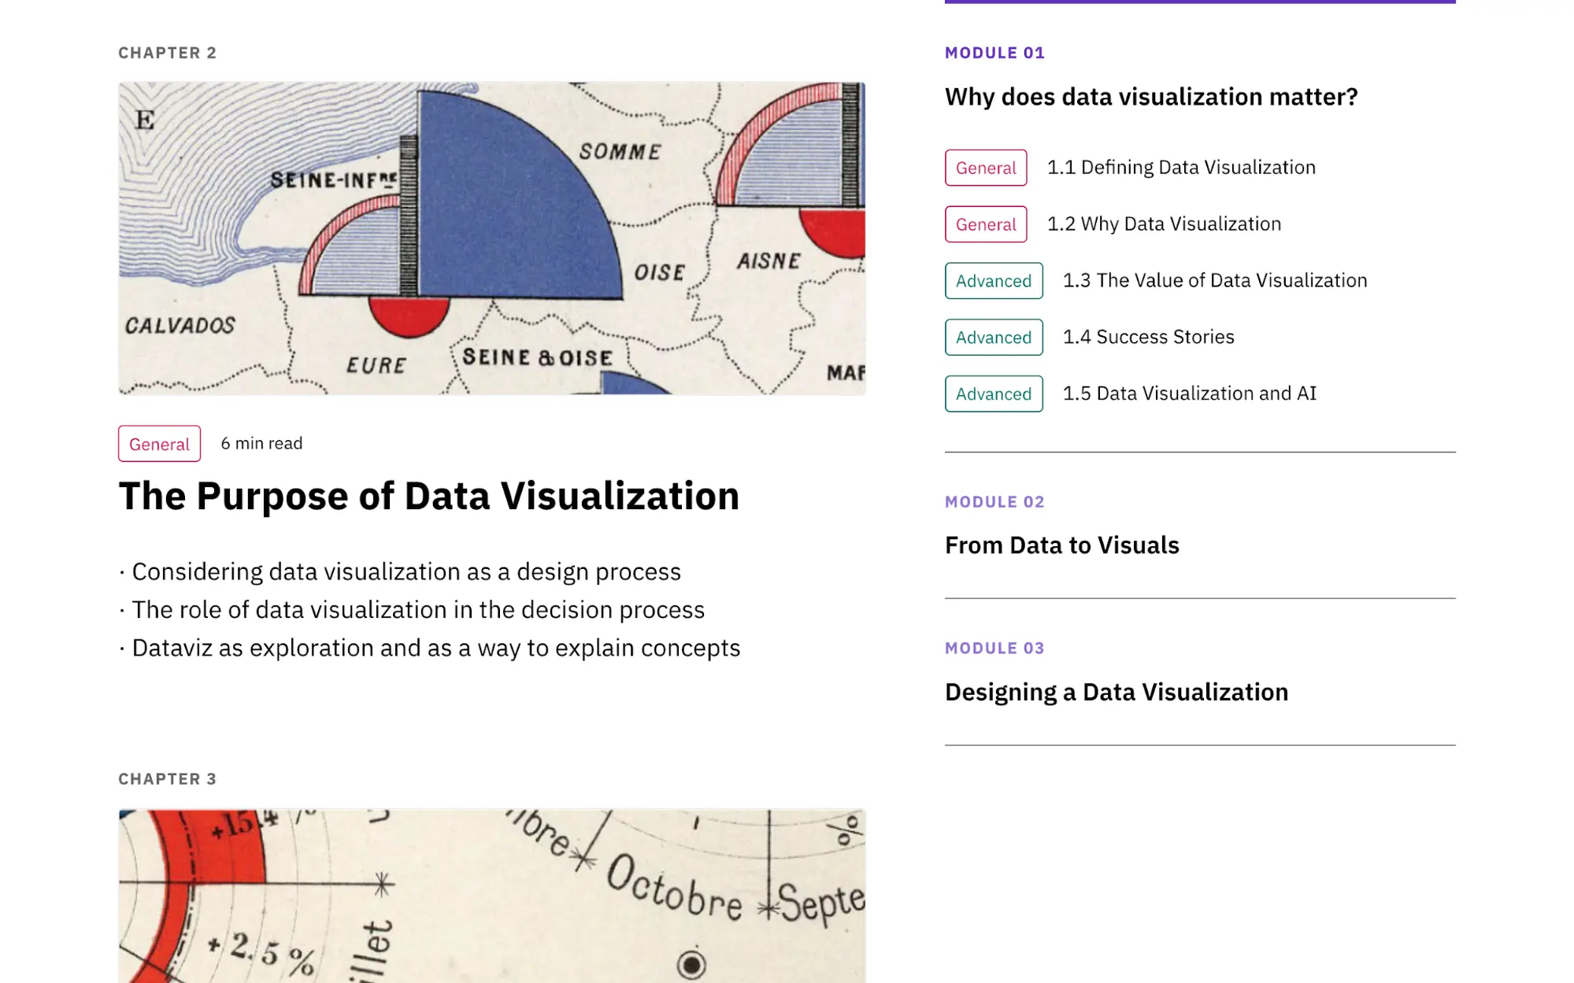The image size is (1574, 983).
Task: Open 1.5 Data Visualization and AI
Action: tap(1189, 394)
